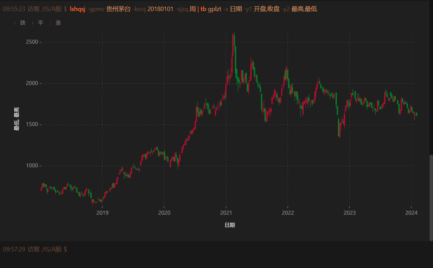Select the start date 20180101
The height and width of the screenshot is (268, 433).
[160, 9]
